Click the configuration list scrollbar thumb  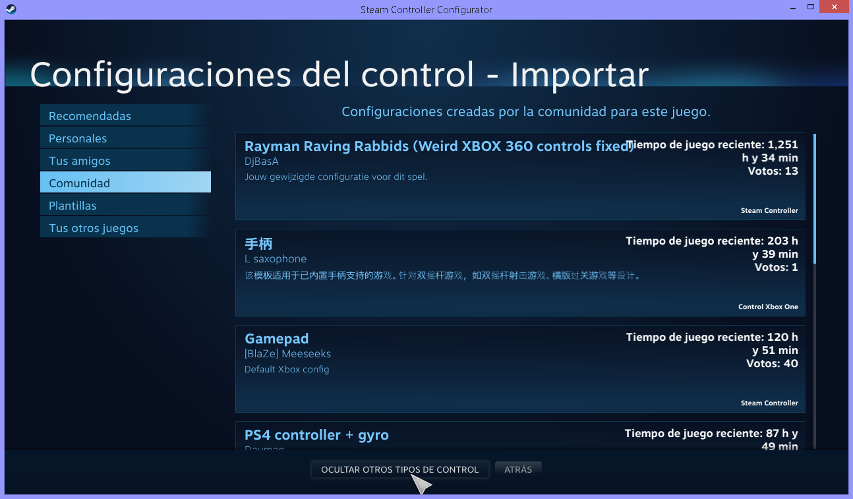(815, 199)
